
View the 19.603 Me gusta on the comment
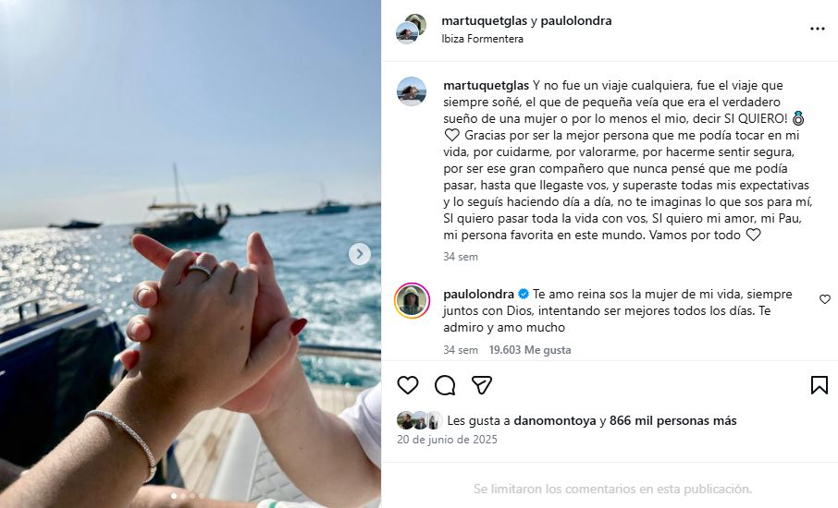(530, 350)
